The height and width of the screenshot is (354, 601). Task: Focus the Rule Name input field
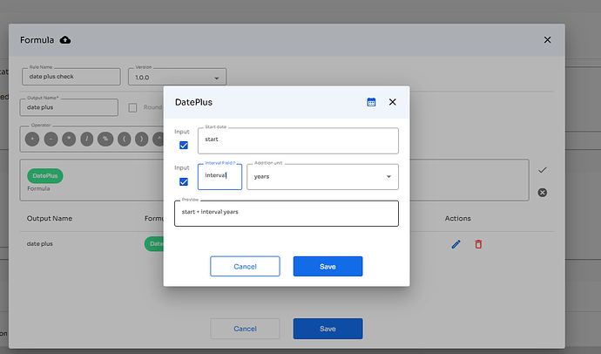(x=71, y=77)
